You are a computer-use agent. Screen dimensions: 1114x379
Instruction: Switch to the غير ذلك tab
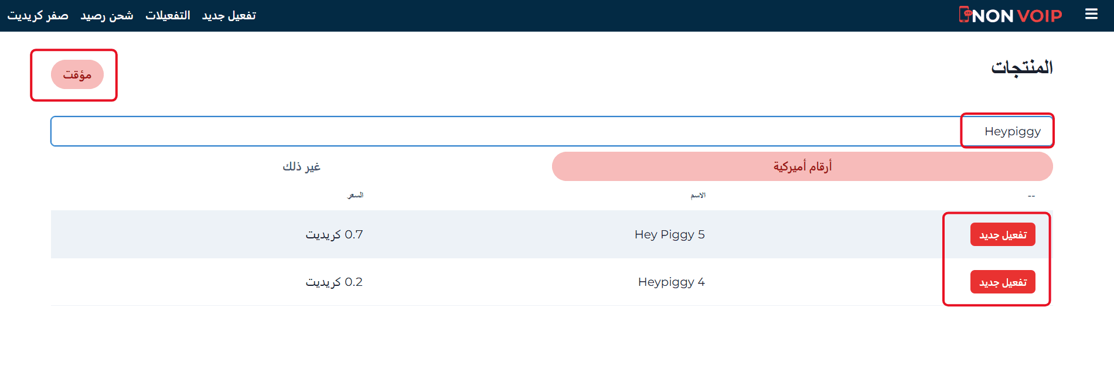(x=301, y=166)
